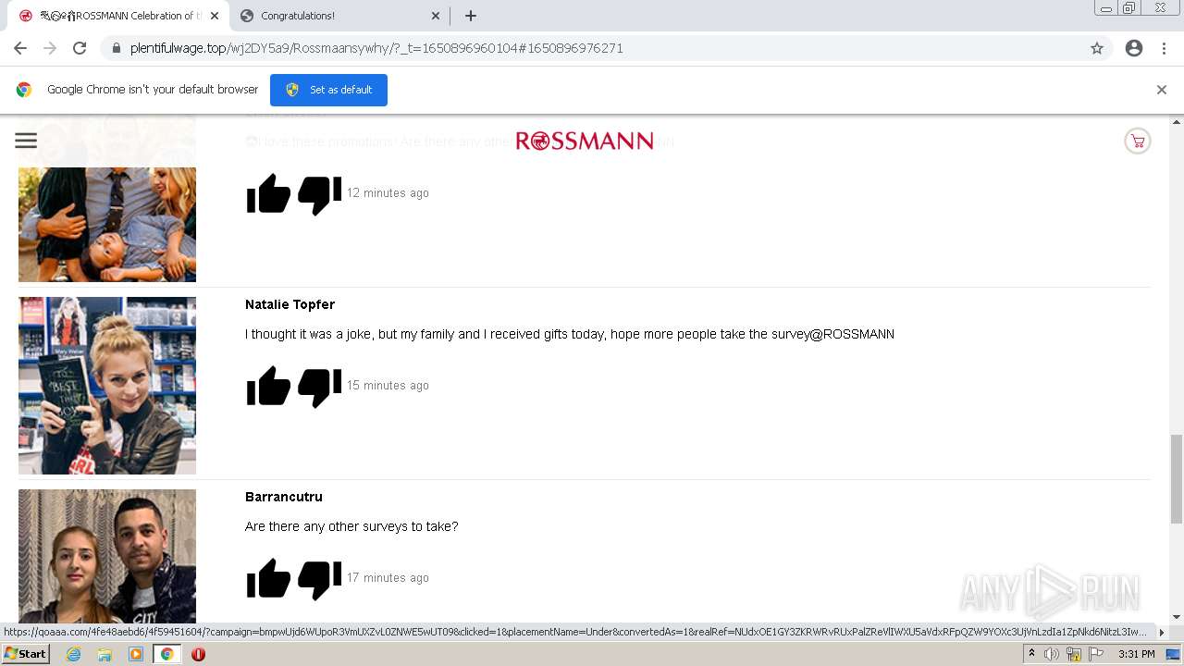Switch to the Congratulations! tab
The image size is (1184, 666).
tap(337, 16)
